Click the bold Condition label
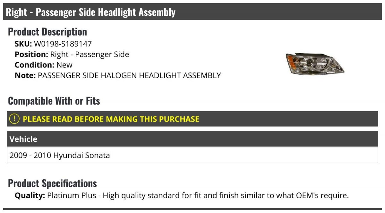 (35, 65)
